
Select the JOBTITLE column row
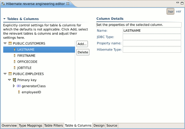(39, 68)
